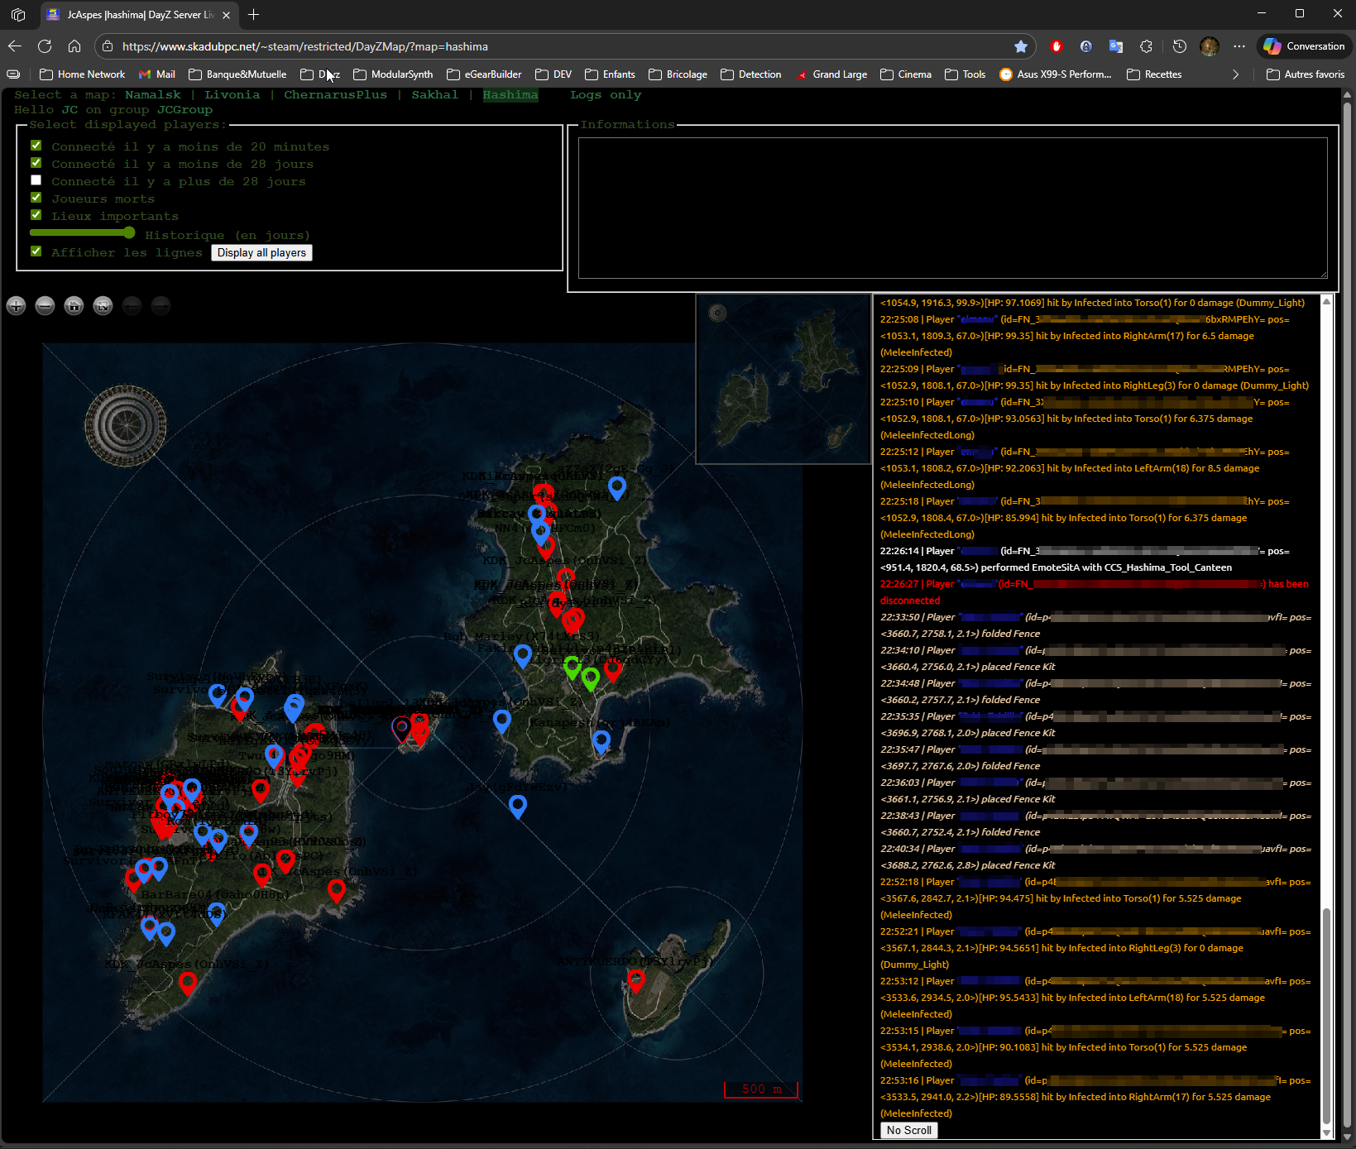This screenshot has height=1149, width=1356.
Task: Zoom out the map with minus button
Action: (x=45, y=306)
